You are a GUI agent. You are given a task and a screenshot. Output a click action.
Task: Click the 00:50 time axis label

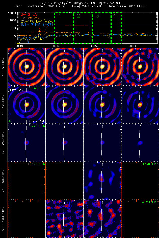(57, 46)
